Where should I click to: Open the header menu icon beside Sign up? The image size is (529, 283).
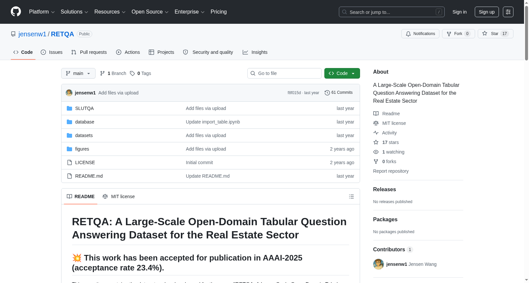coord(508,12)
